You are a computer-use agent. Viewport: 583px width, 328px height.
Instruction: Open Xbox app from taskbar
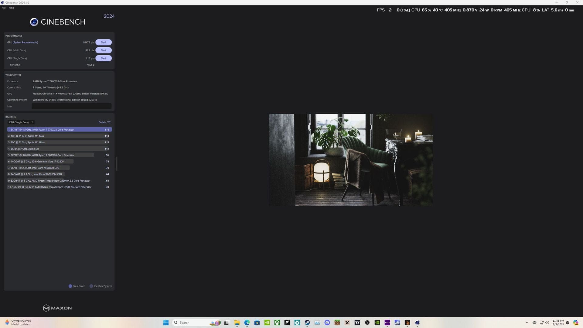pos(277,323)
